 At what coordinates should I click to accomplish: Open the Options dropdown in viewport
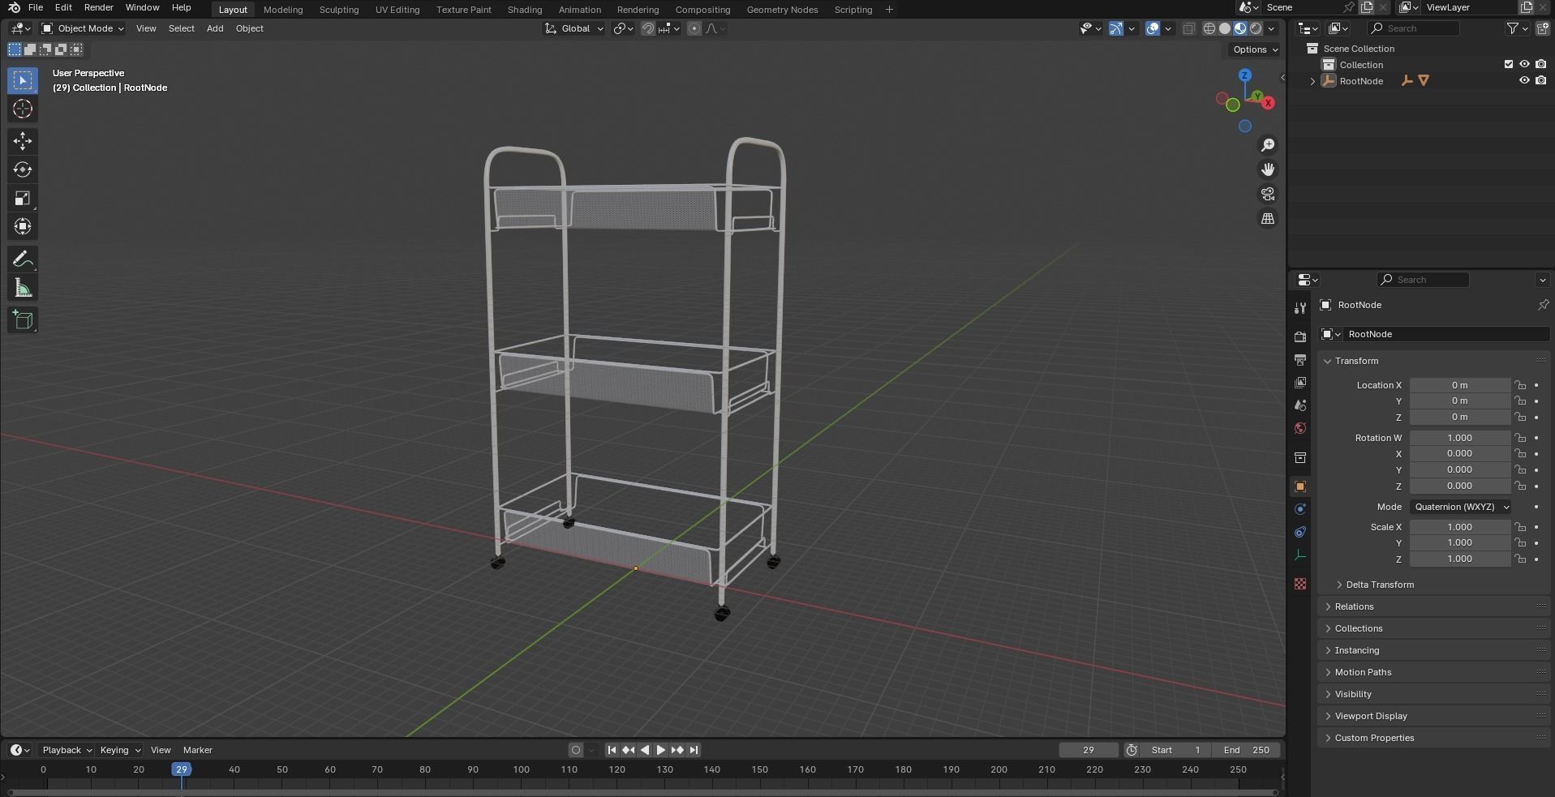tap(1255, 49)
